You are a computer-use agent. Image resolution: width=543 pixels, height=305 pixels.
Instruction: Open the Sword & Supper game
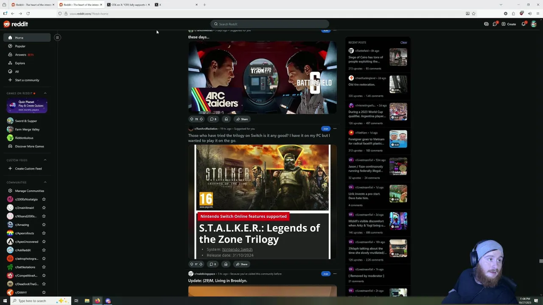tap(26, 121)
